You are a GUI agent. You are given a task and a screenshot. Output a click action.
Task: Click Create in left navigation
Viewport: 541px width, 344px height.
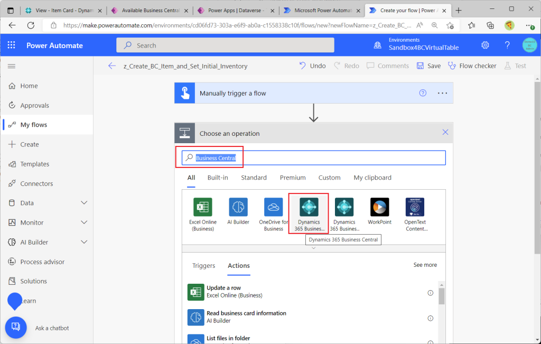click(x=47, y=144)
